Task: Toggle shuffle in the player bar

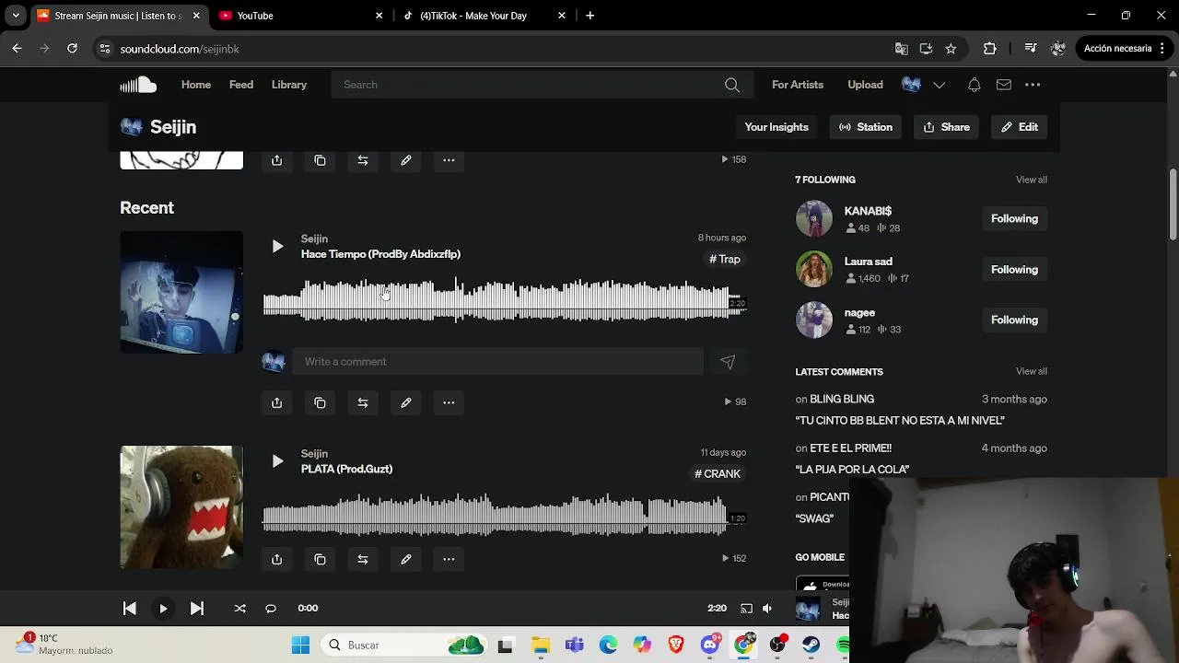Action: click(x=239, y=608)
